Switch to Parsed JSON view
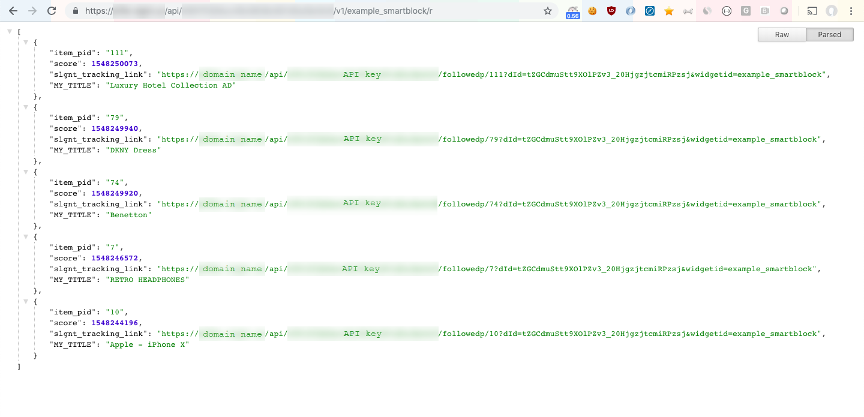864x417 pixels. click(829, 35)
